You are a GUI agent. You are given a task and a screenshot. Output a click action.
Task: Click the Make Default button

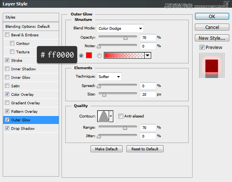pyautogui.click(x=106, y=149)
